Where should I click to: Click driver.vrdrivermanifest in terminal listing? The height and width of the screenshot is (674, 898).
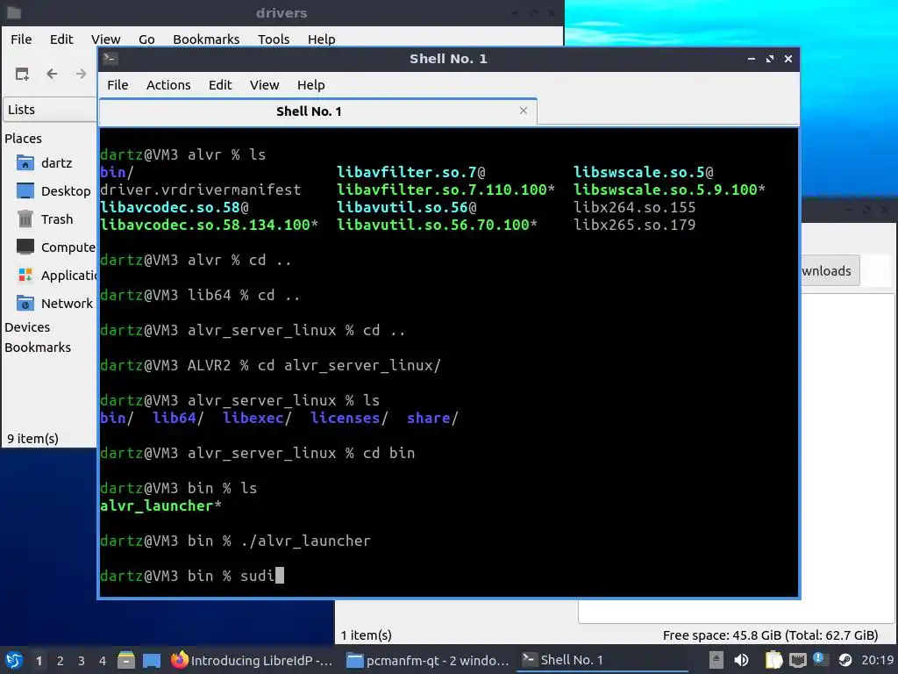click(201, 190)
